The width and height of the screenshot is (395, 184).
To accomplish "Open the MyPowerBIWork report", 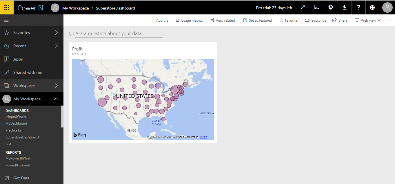I will click(x=18, y=158).
